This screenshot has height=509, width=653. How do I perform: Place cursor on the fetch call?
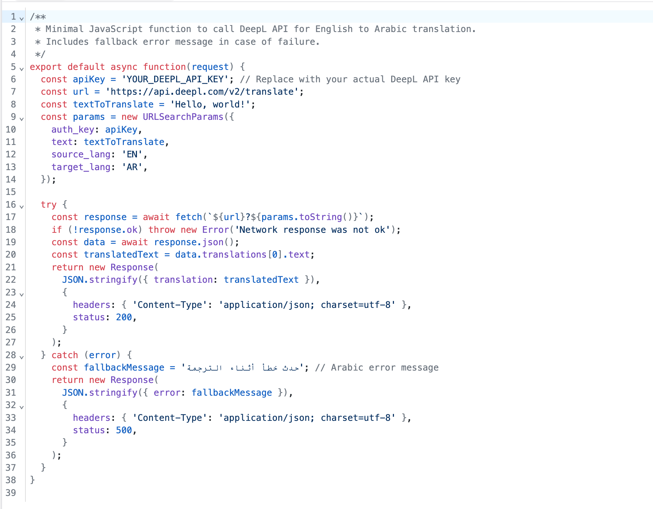coord(189,217)
